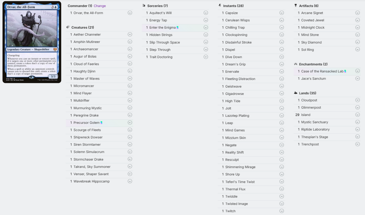The image size is (365, 215).
Task: Open options dropdown for Enter the Enigma
Action: pyautogui.click(x=206, y=27)
